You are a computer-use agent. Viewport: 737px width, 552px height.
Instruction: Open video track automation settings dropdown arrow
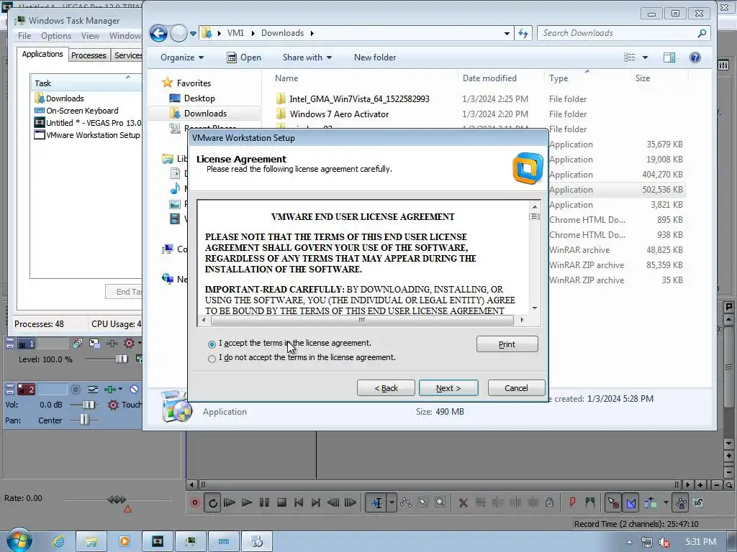click(x=139, y=343)
